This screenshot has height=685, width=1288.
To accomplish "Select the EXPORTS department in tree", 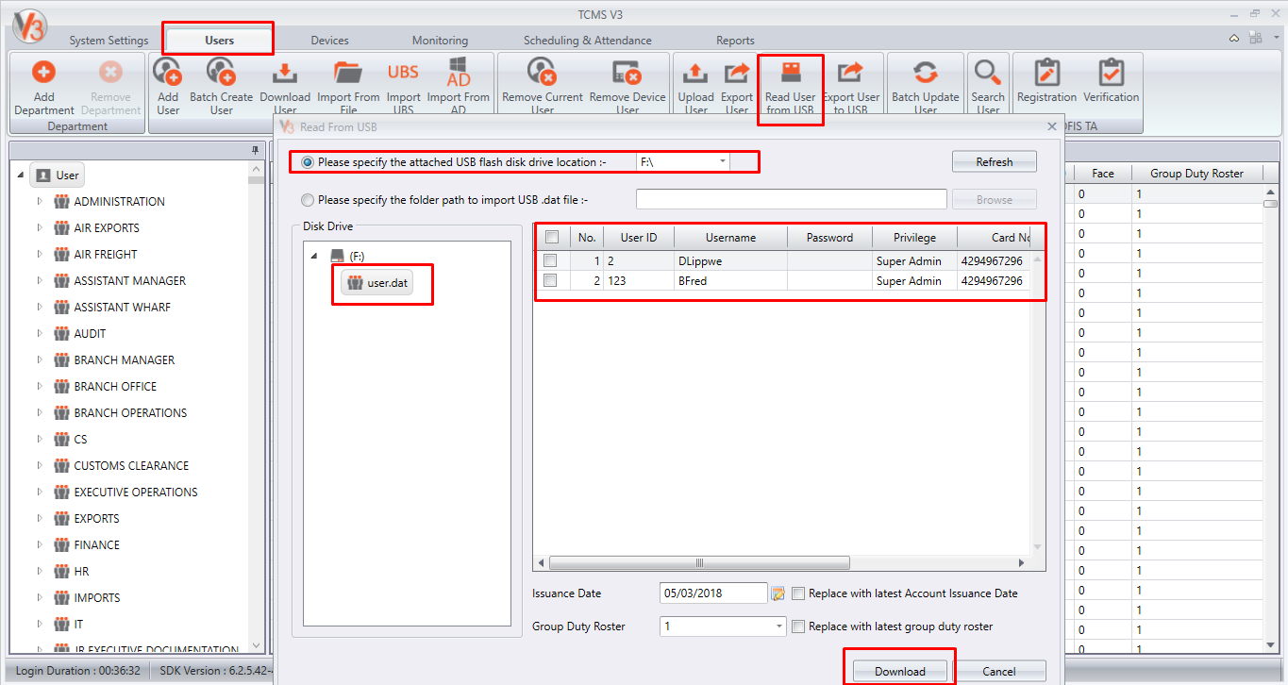I will [x=97, y=518].
